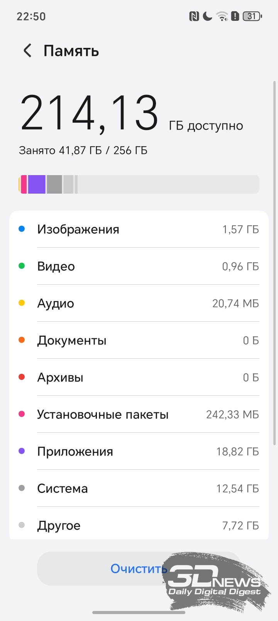The image size is (278, 621).
Task: Tap the Wi-Fi status icon
Action: (x=222, y=16)
